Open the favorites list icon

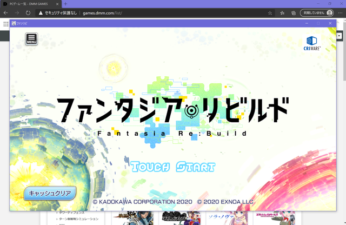coord(282,13)
